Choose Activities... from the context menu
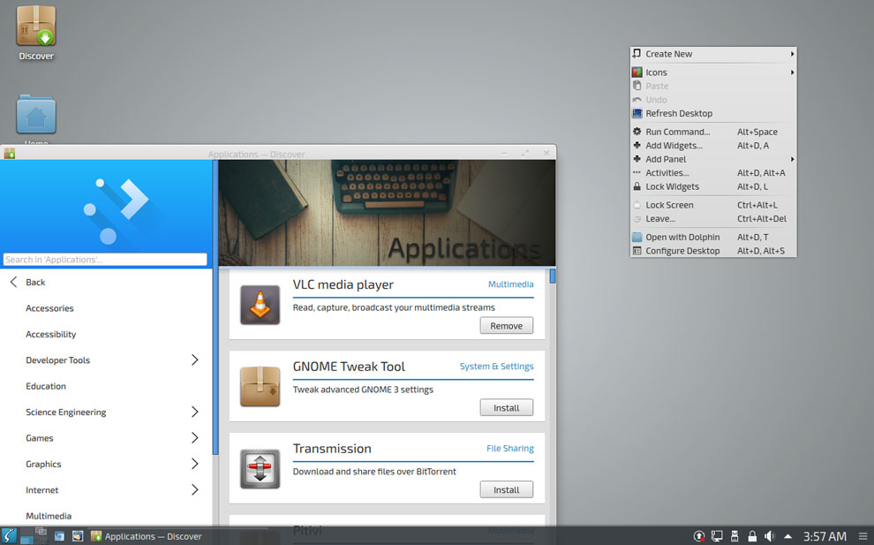Viewport: 874px width, 545px height. 713,173
